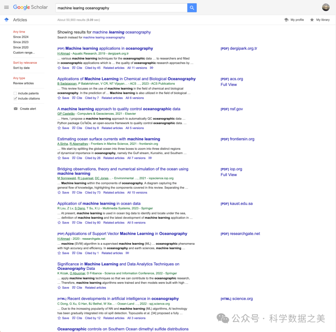
Task: Click Cite quote icon for Castelão article
Action: [74, 128]
